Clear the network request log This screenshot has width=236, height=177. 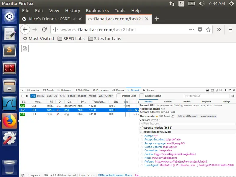pyautogui.click(x=27, y=96)
